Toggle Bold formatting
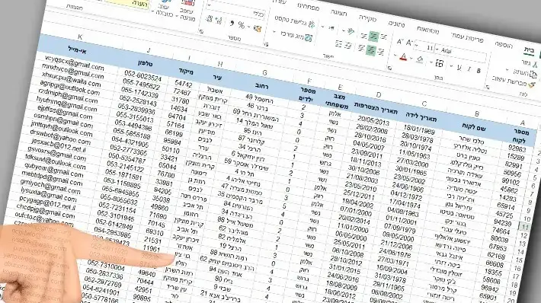 click(479, 71)
